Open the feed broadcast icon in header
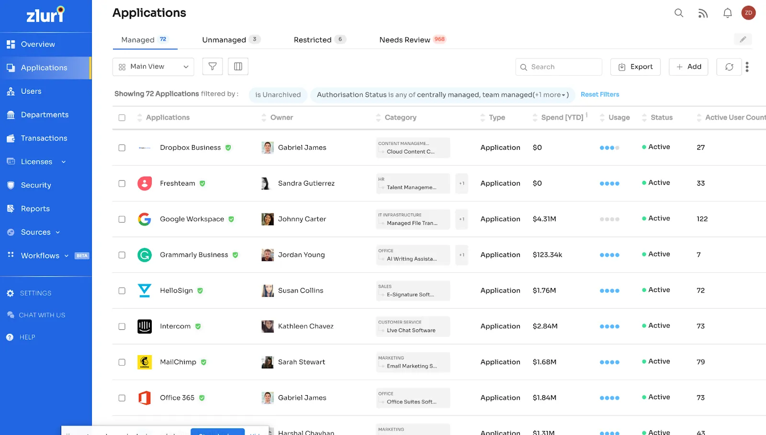Screen dimensions: 766x435 [x=703, y=13]
